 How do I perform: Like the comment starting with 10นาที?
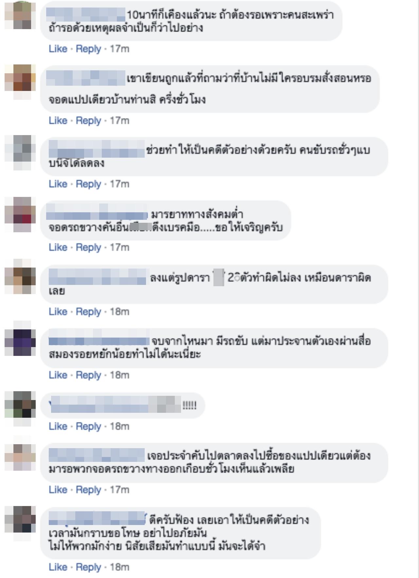tap(58, 49)
